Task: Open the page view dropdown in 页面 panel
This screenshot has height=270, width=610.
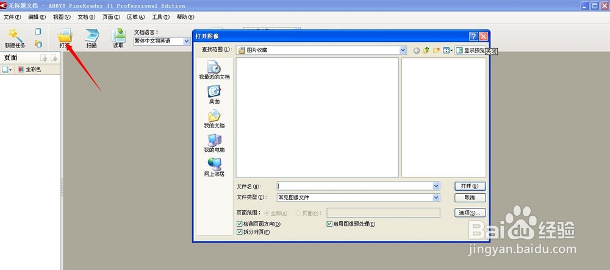Action: (7, 69)
